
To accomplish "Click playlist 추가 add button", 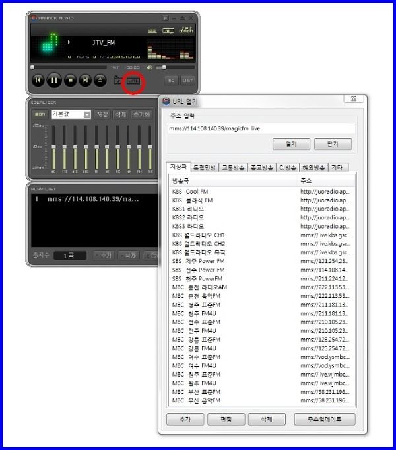I will tap(104, 255).
